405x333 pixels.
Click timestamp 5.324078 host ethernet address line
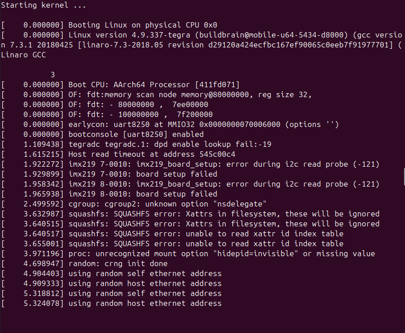(x=111, y=303)
